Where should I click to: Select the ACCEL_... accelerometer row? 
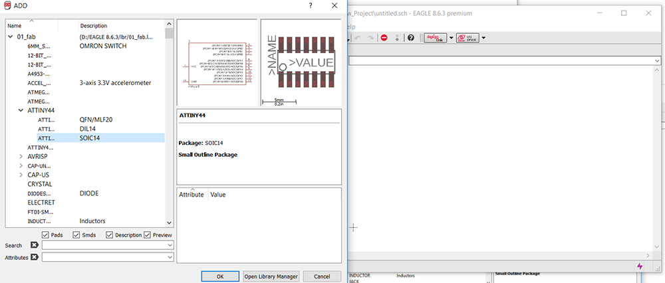pyautogui.click(x=95, y=82)
